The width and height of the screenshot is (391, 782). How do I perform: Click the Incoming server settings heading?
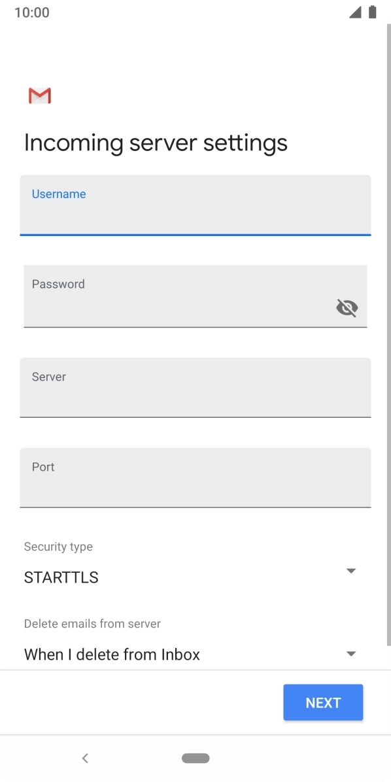156,142
